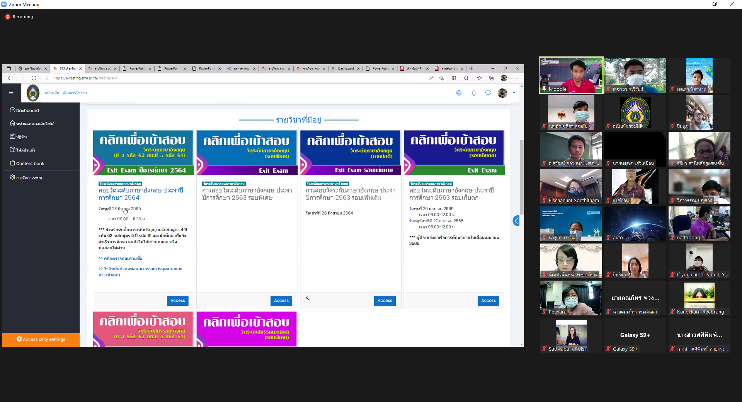Select Content bank in sidebar
This screenshot has height=402, width=742.
click(30, 164)
